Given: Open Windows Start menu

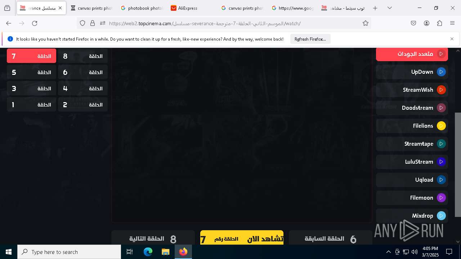Looking at the screenshot, I should click(x=9, y=252).
